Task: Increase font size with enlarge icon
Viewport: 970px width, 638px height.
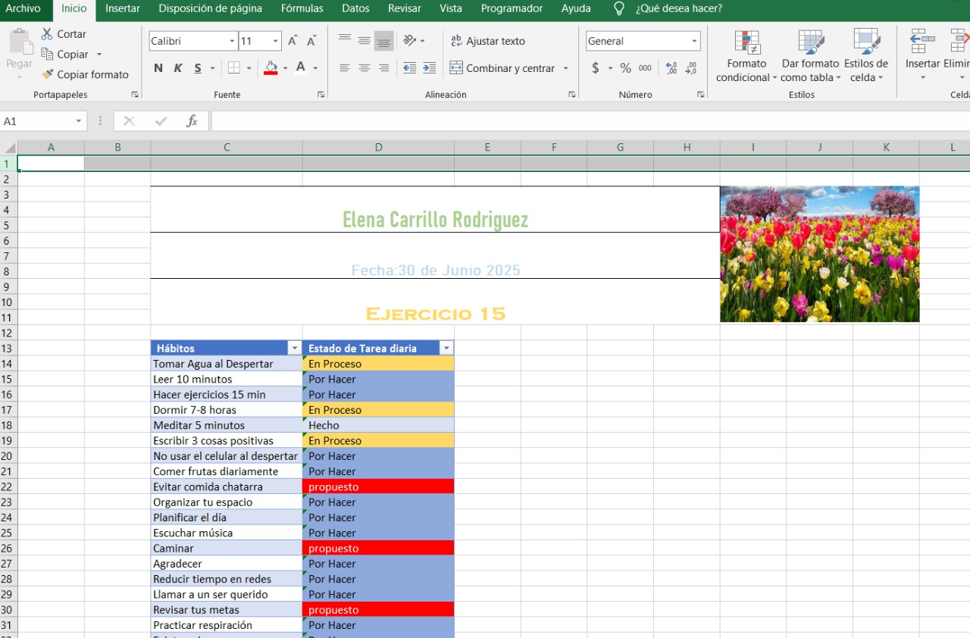Action: pos(293,41)
